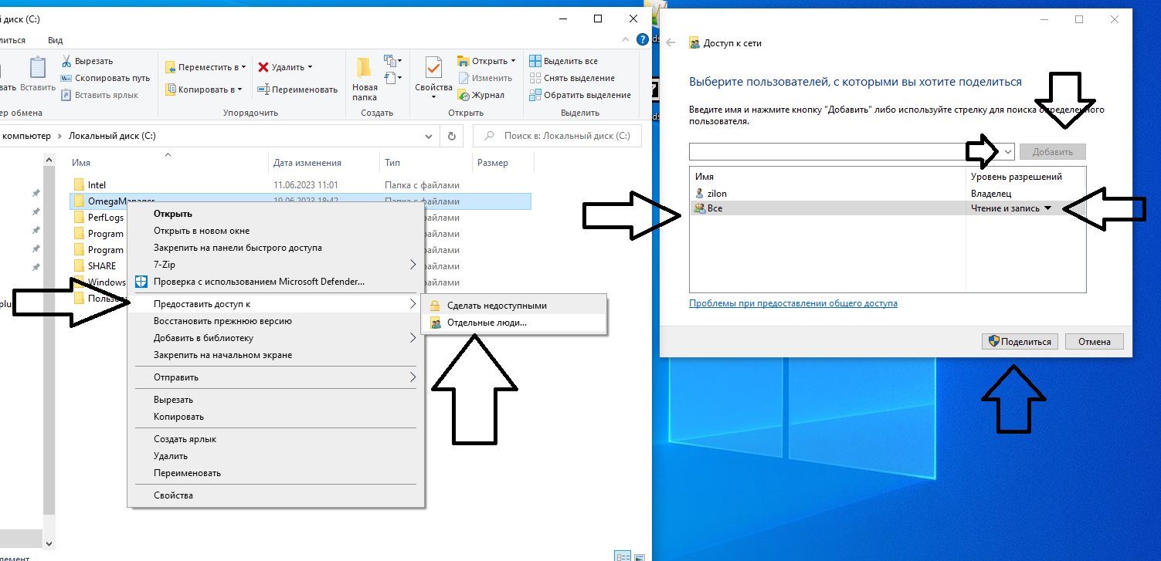1161x561 pixels.
Task: Open the user name combo box arrow
Action: coord(1008,152)
